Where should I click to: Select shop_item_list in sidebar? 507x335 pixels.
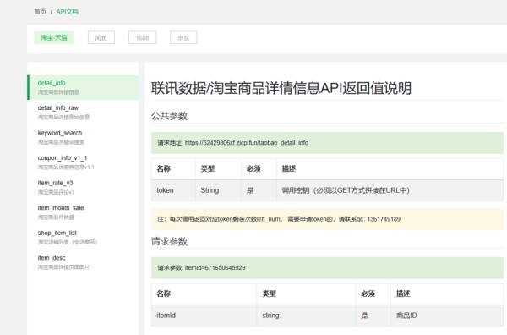coord(83,237)
